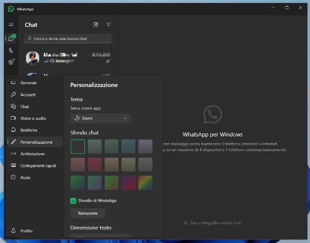Open the Chats sidebar icon with badge

(x=11, y=38)
